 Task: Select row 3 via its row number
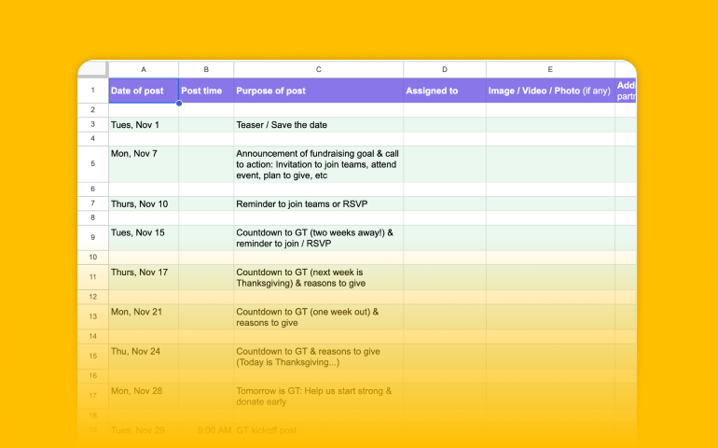click(x=93, y=124)
